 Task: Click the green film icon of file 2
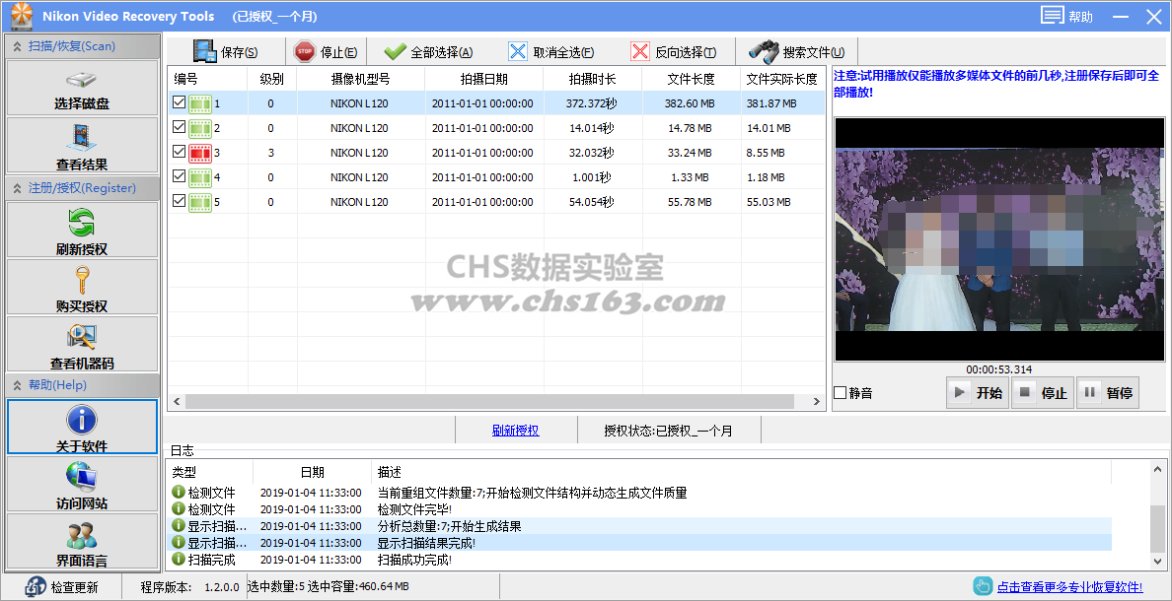click(x=200, y=128)
